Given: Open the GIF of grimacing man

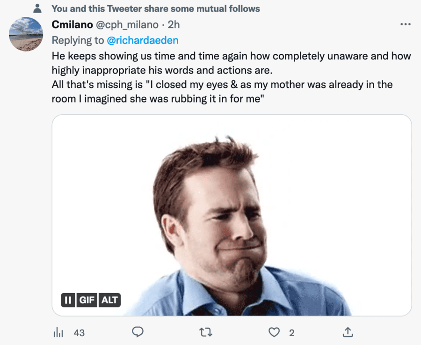Looking at the screenshot, I should pos(232,215).
